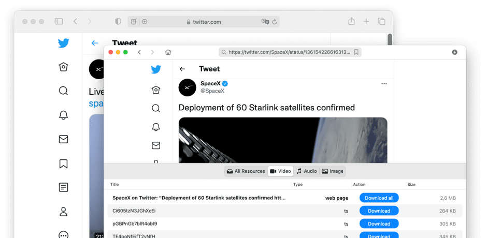
Task: Download the Ci605tzN3JGhXcEi file
Action: tap(379, 211)
